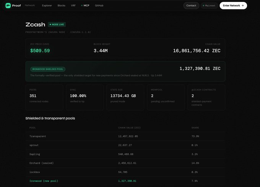
Task: Click the Mempool card's pending unconfirmed text
Action: pos(162,102)
